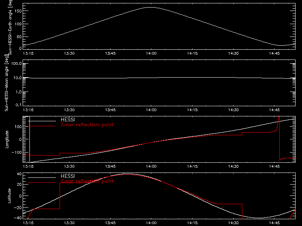This screenshot has height=226, width=302.
Task: Click red legend line sample in Longitude plot
Action: click(x=42, y=126)
